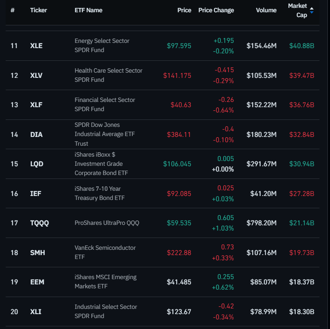
Task: Sort table by Volume column header
Action: click(266, 10)
